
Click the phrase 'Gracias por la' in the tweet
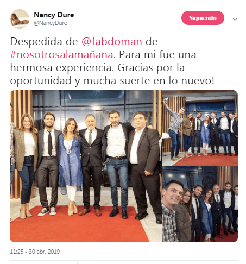click(151, 68)
